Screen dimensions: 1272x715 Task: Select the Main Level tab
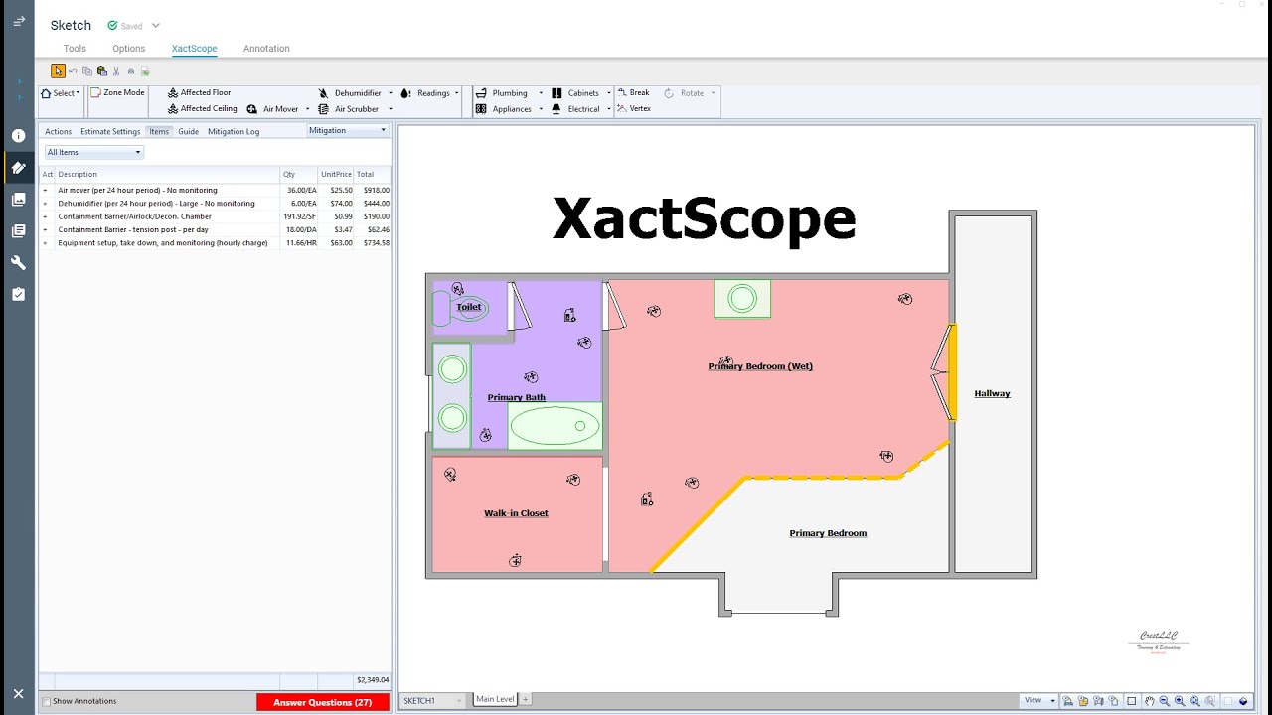[x=495, y=699]
